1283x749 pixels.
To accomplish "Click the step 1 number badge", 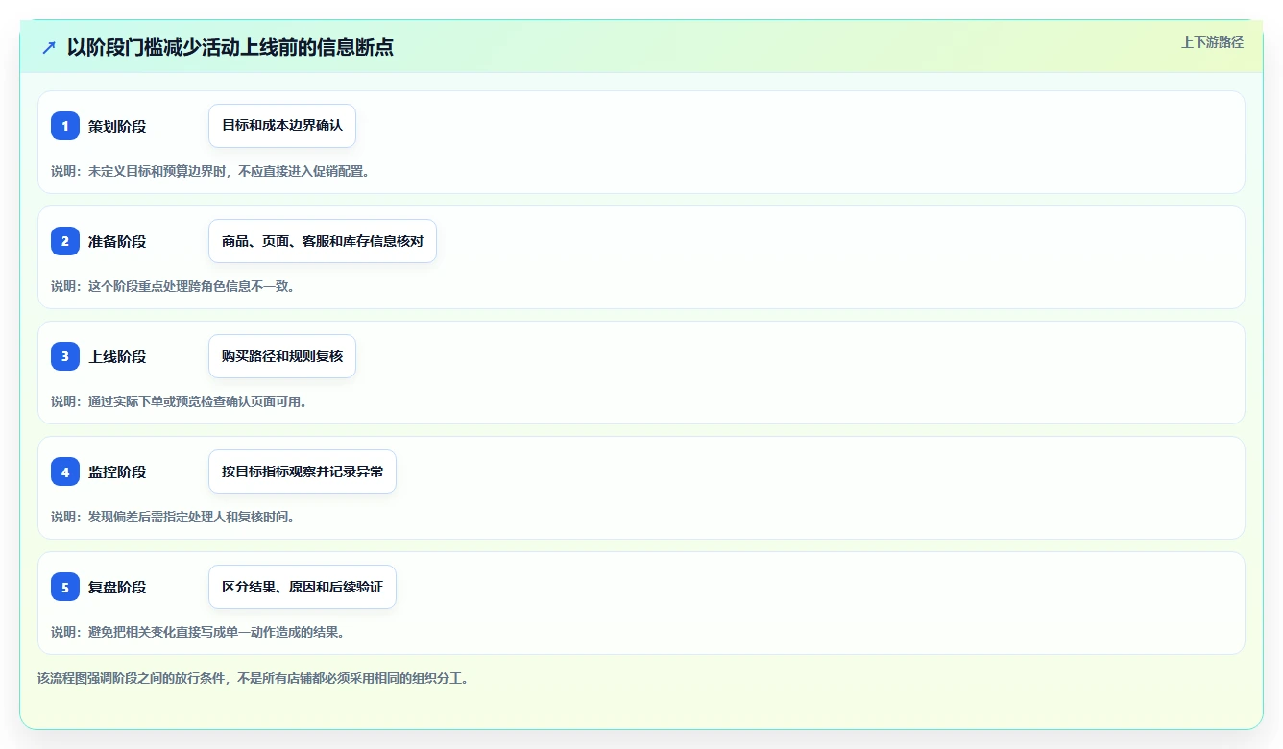I will point(65,126).
